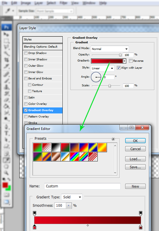Select the Brush tool
Screen dimensions: 159x231
[x=6, y=81]
